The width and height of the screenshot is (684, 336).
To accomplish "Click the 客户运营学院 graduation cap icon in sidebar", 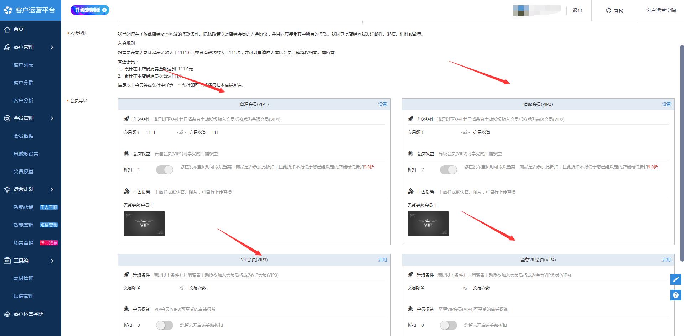I will pos(7,314).
